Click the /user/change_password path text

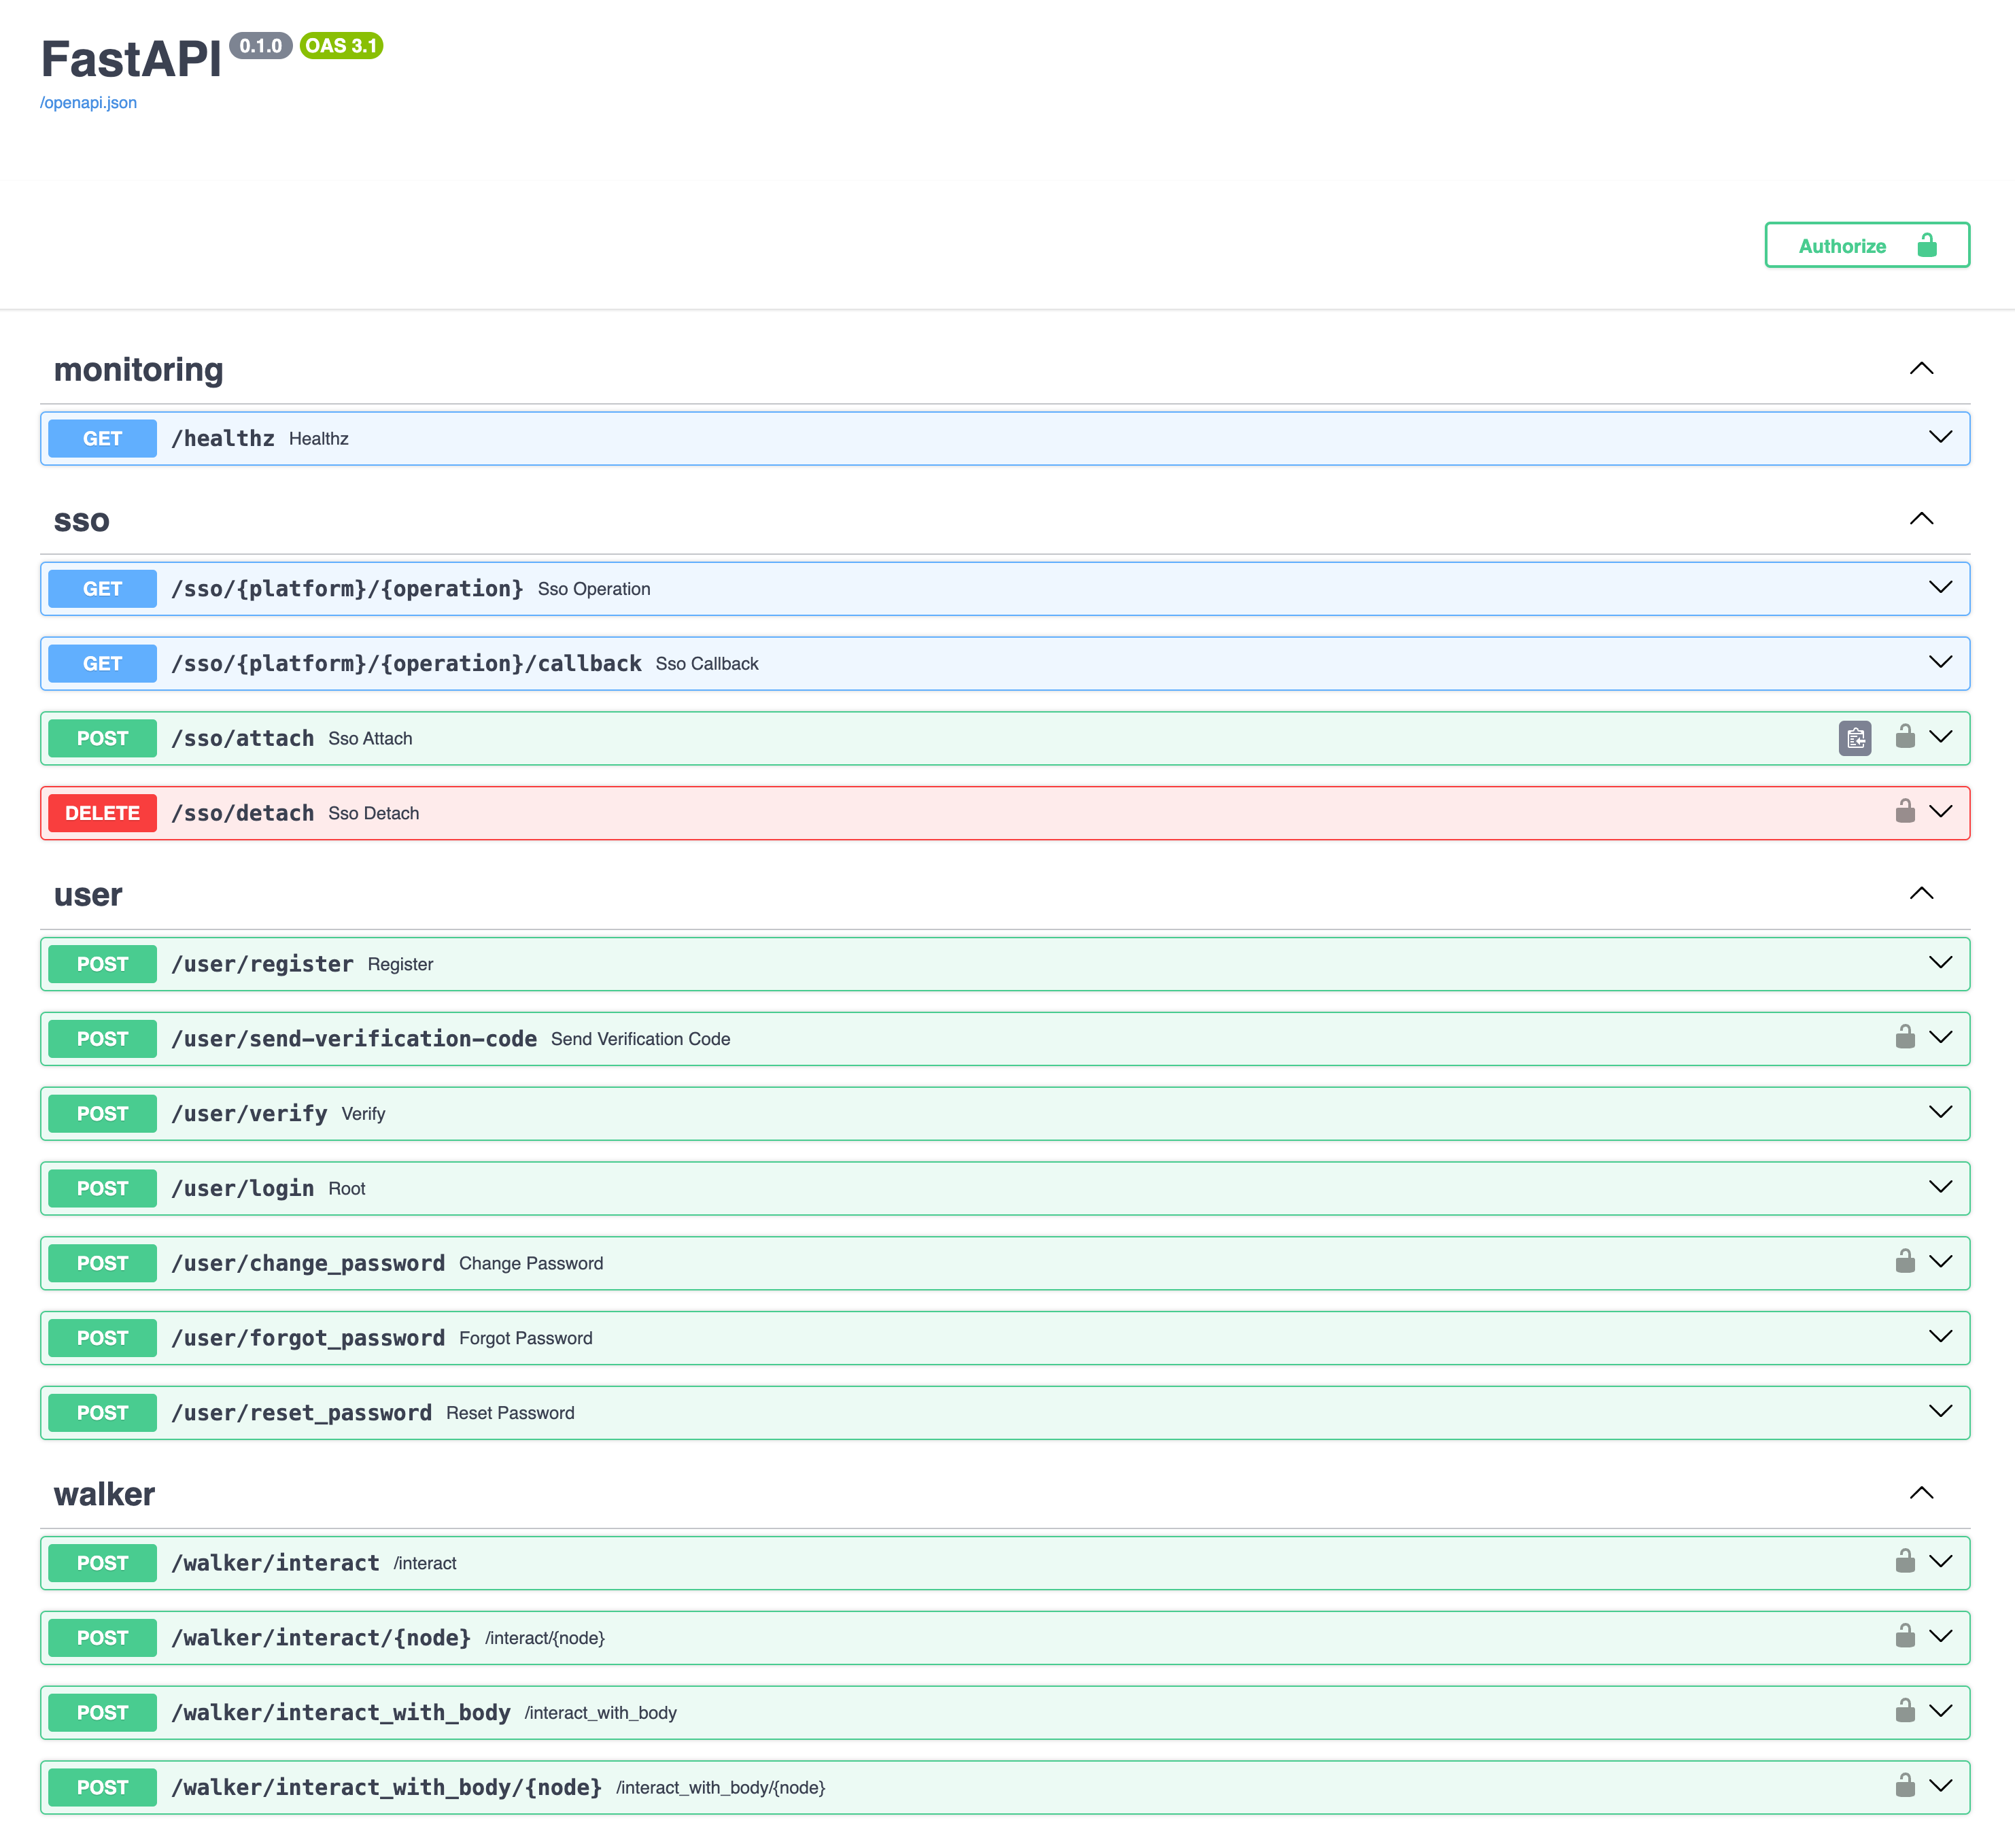(x=308, y=1263)
